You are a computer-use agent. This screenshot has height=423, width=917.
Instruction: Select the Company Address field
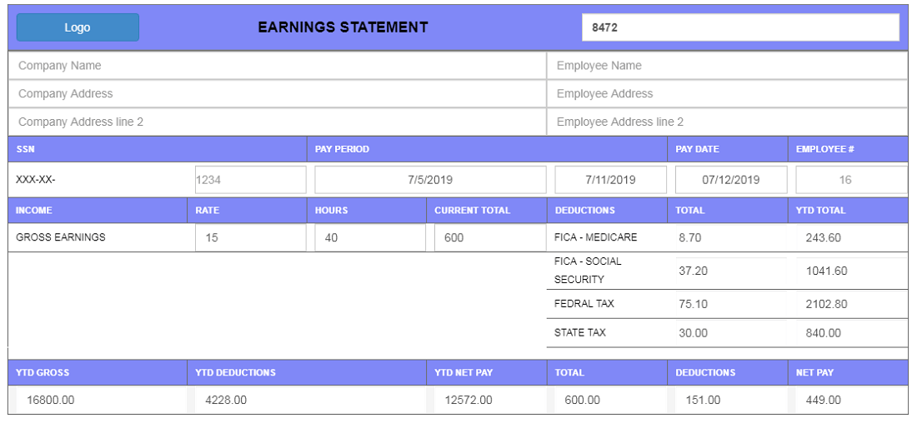tap(277, 94)
